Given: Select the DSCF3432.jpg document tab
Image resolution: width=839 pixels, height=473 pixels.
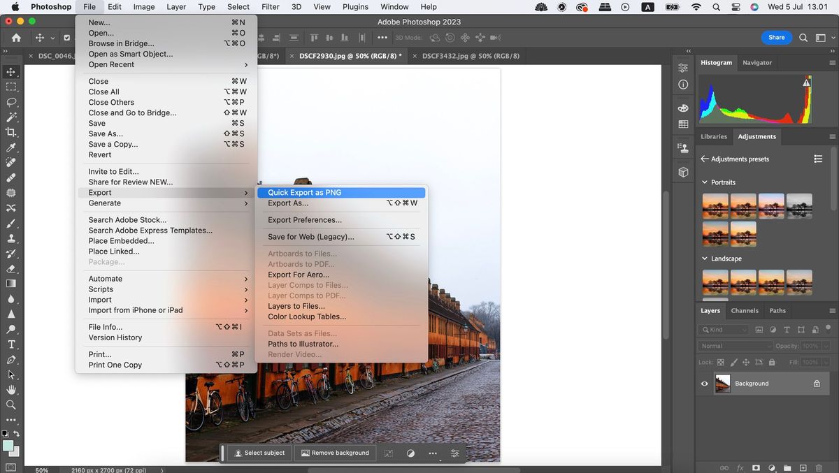Looking at the screenshot, I should [471, 56].
